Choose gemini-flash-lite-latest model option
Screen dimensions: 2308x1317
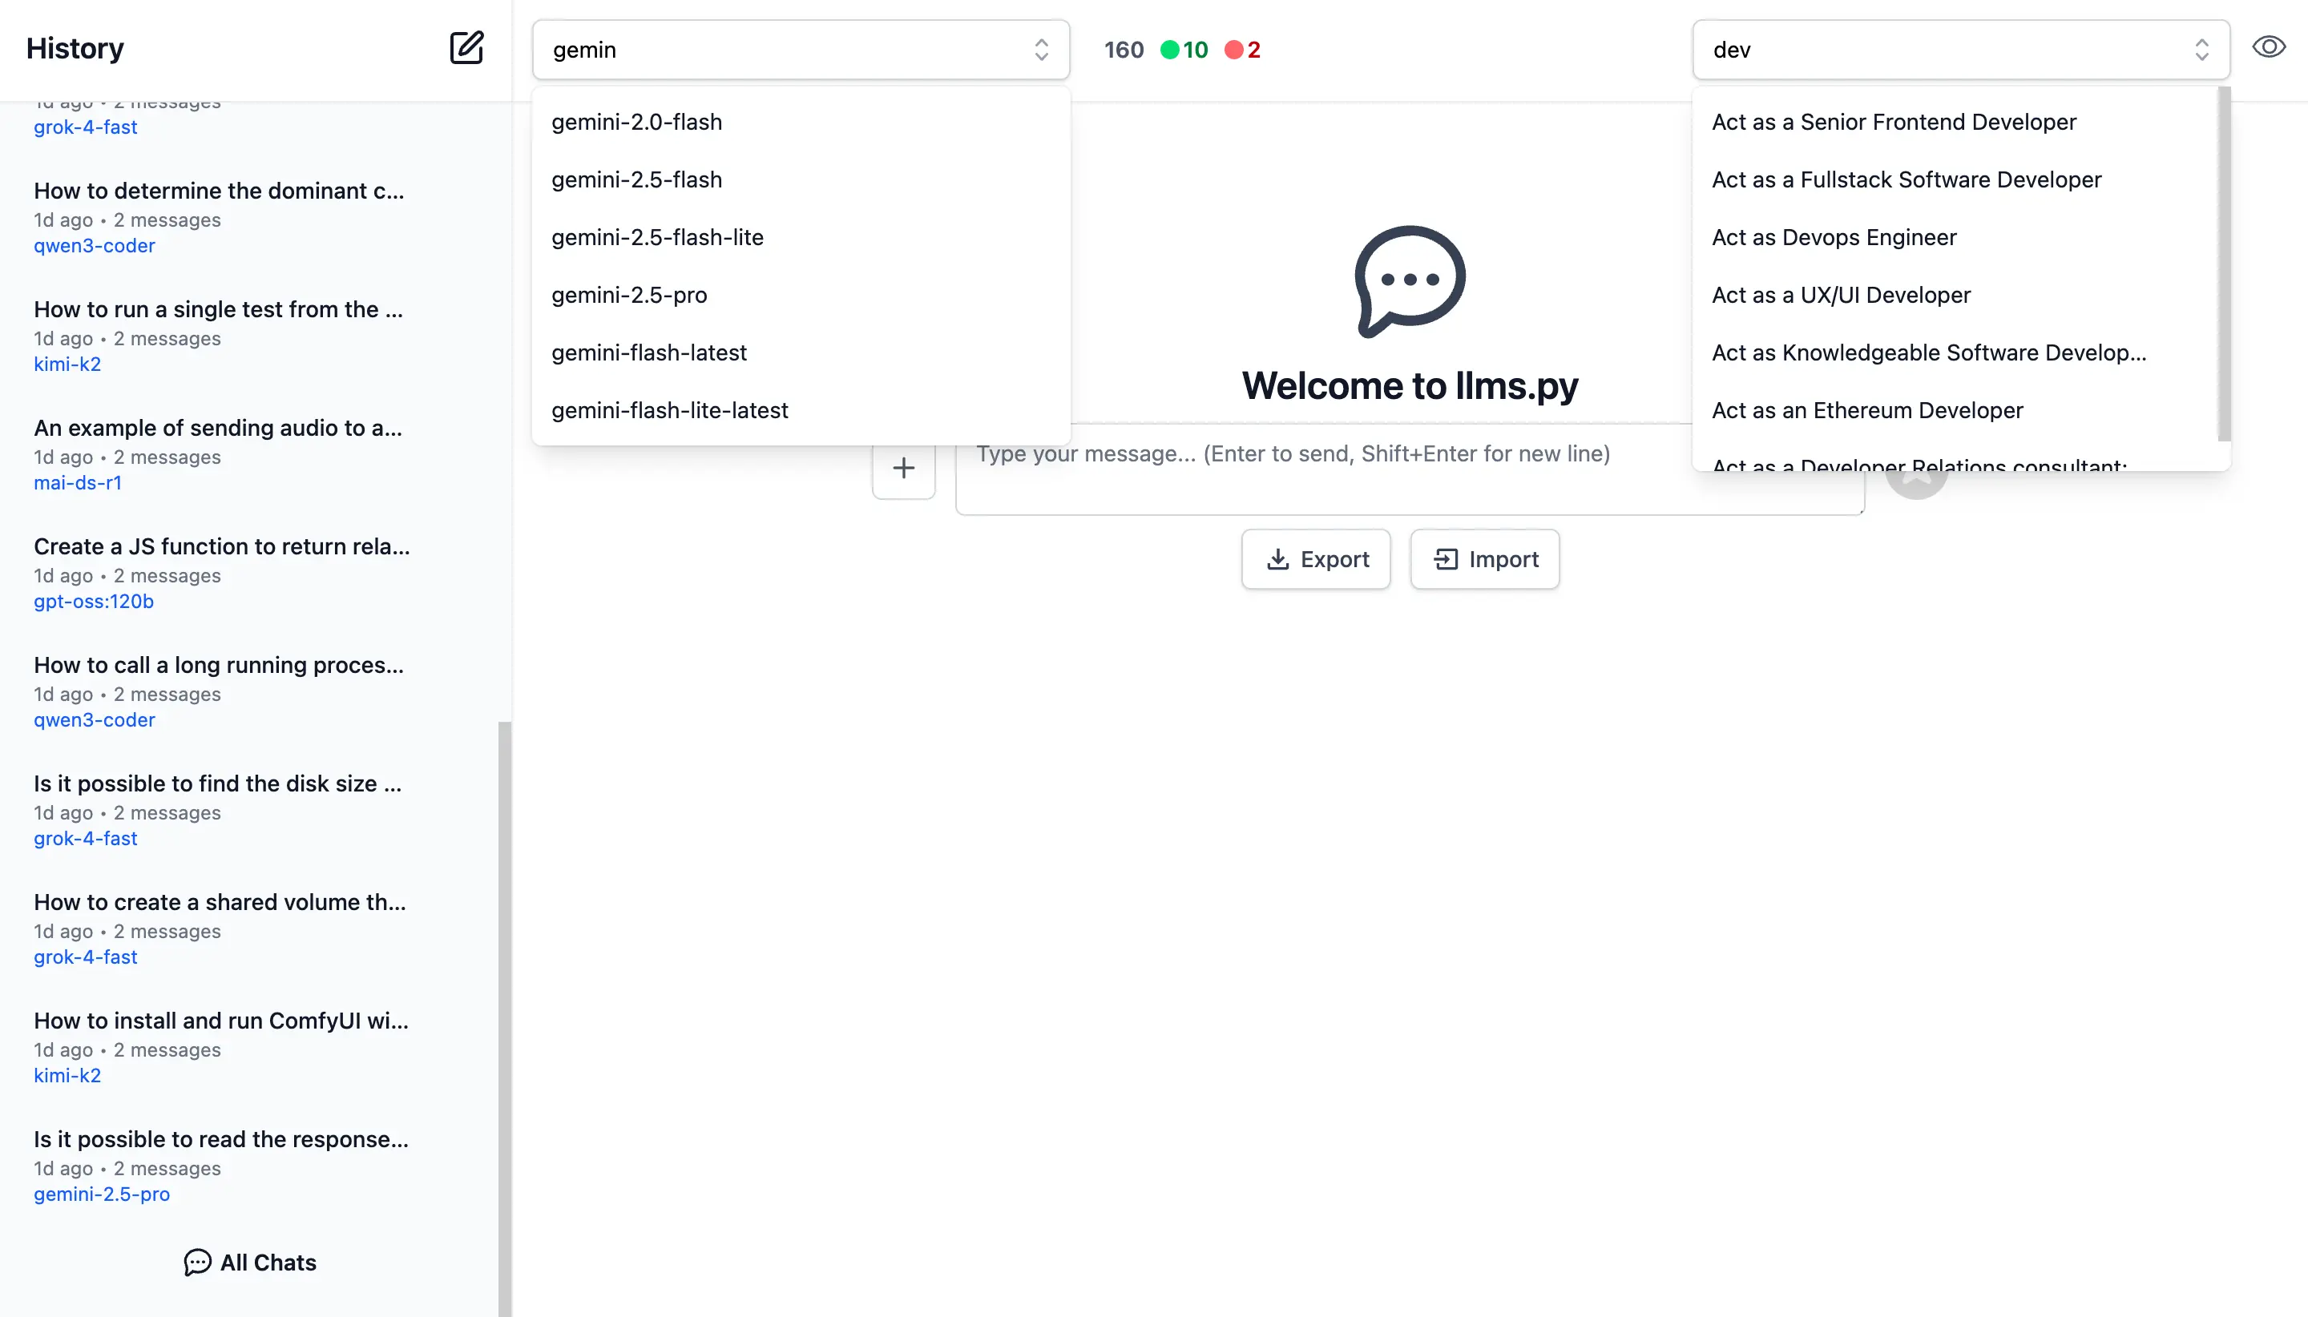point(801,411)
